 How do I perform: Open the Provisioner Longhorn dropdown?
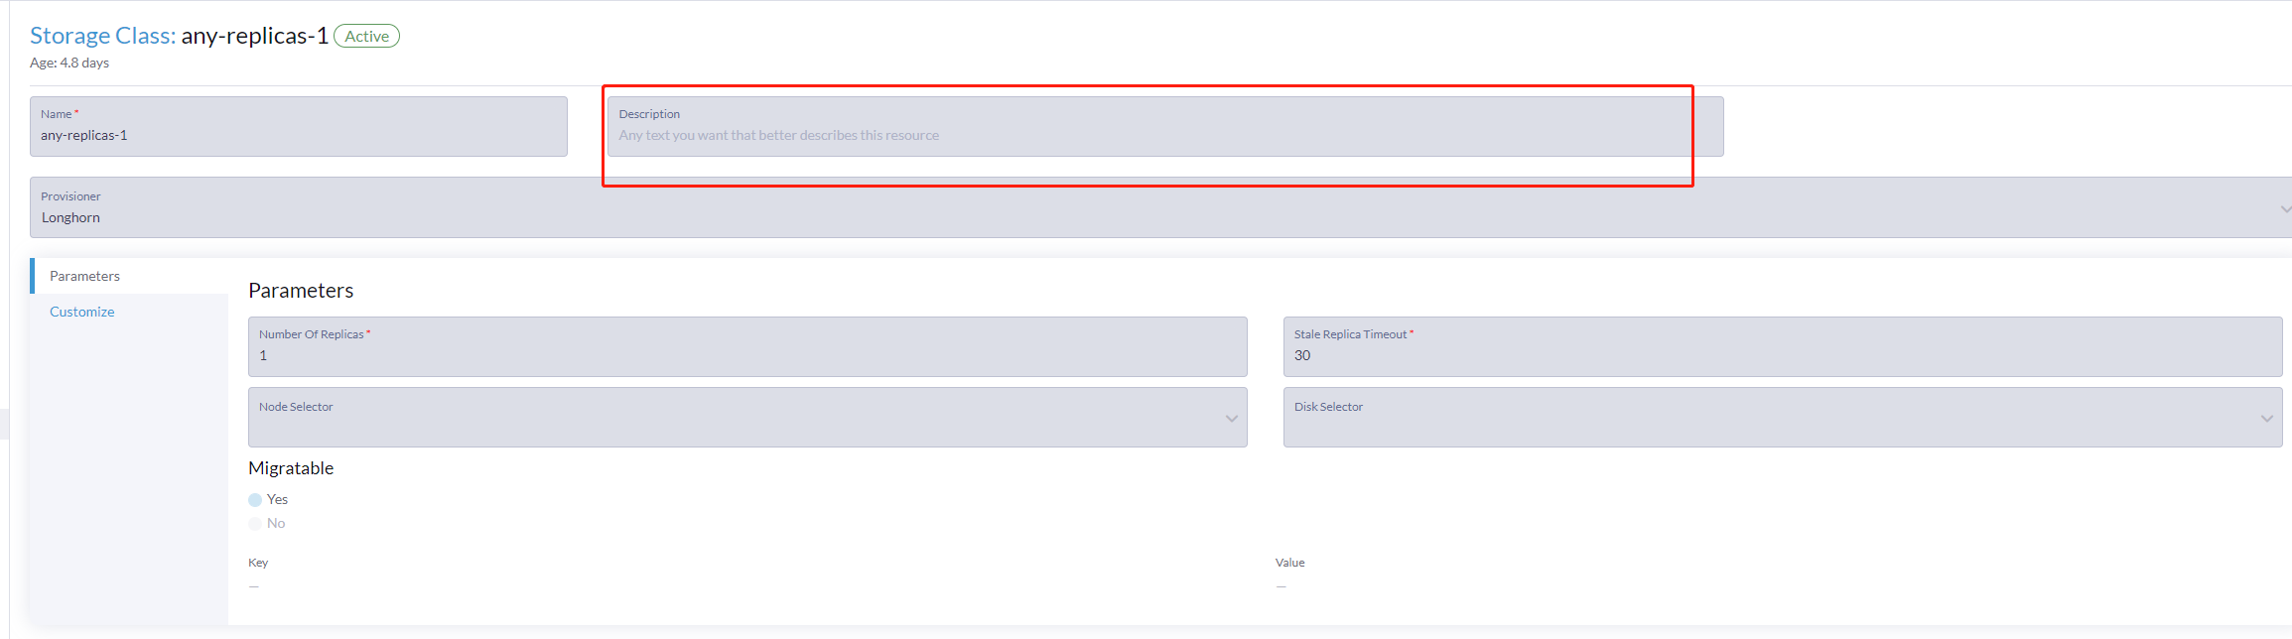click(1160, 207)
